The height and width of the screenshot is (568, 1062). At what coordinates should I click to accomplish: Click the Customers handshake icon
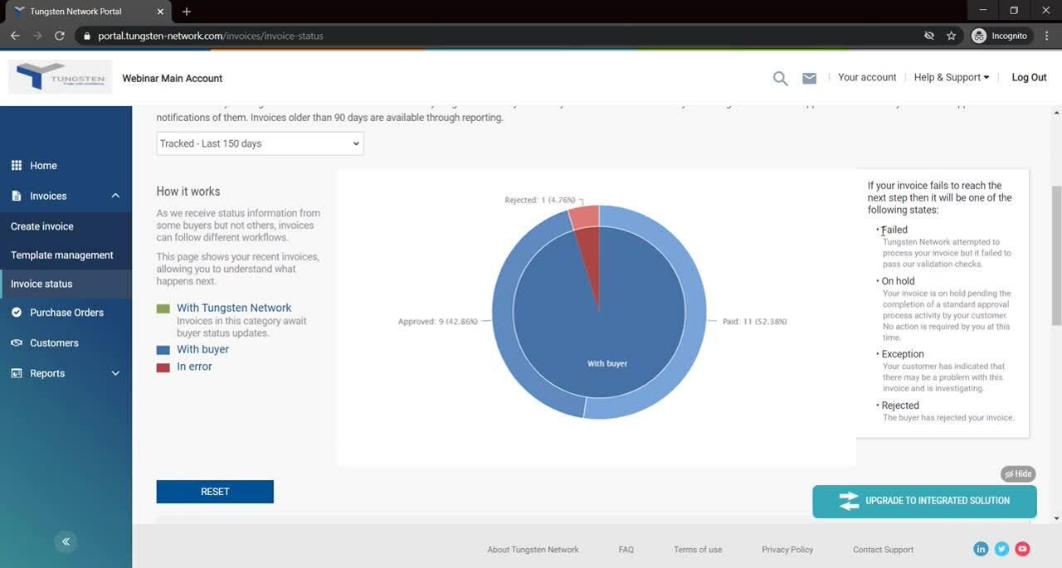16,343
